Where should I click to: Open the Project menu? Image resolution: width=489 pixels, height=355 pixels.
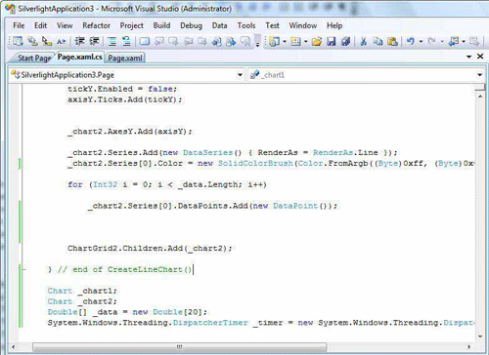point(131,25)
